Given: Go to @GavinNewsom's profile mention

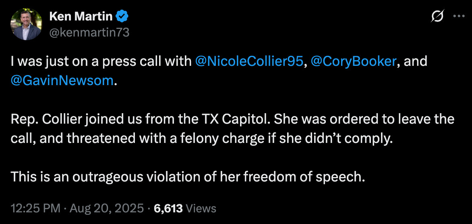Looking at the screenshot, I should pos(62,81).
